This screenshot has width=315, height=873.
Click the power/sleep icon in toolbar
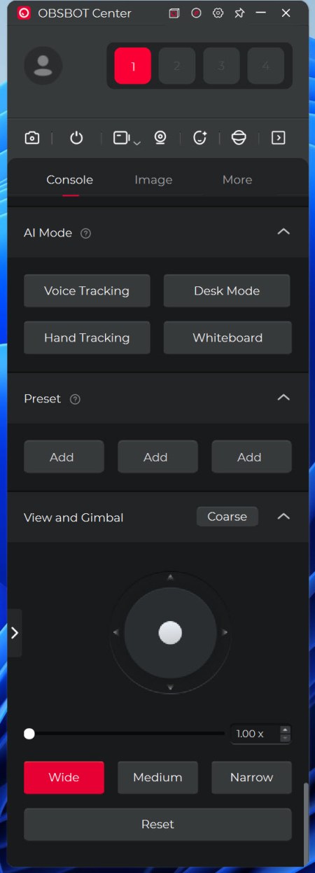click(76, 138)
